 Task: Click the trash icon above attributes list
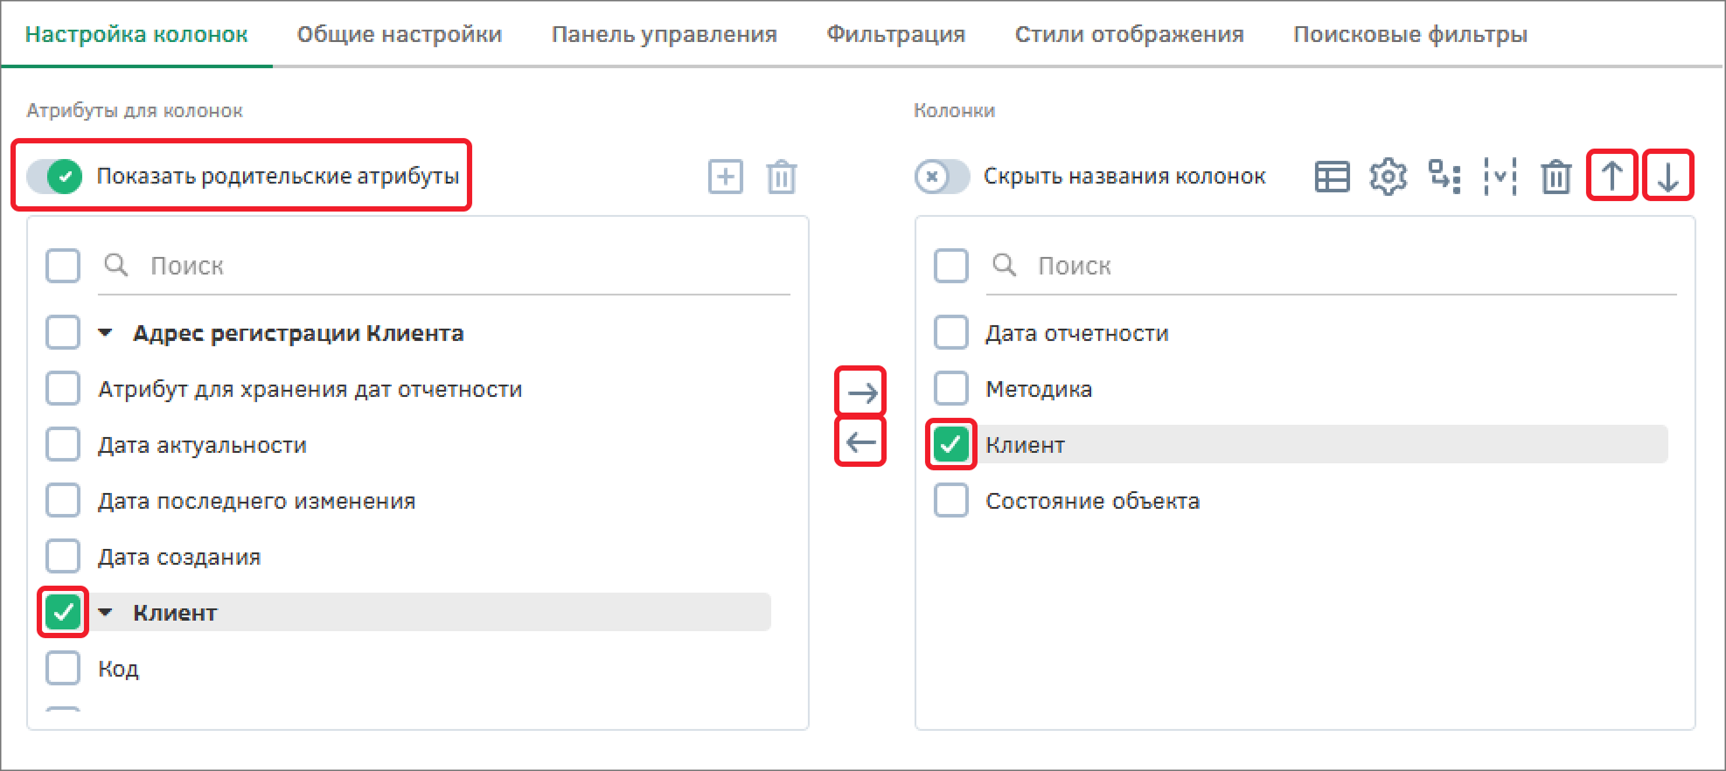point(781,177)
